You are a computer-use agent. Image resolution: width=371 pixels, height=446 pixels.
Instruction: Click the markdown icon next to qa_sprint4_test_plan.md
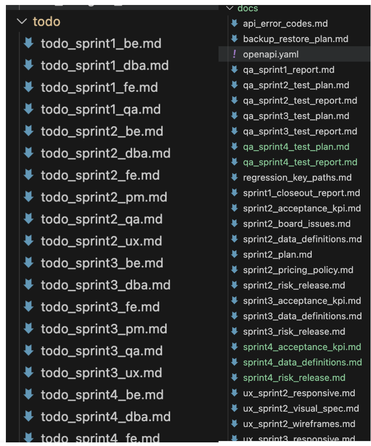(234, 147)
